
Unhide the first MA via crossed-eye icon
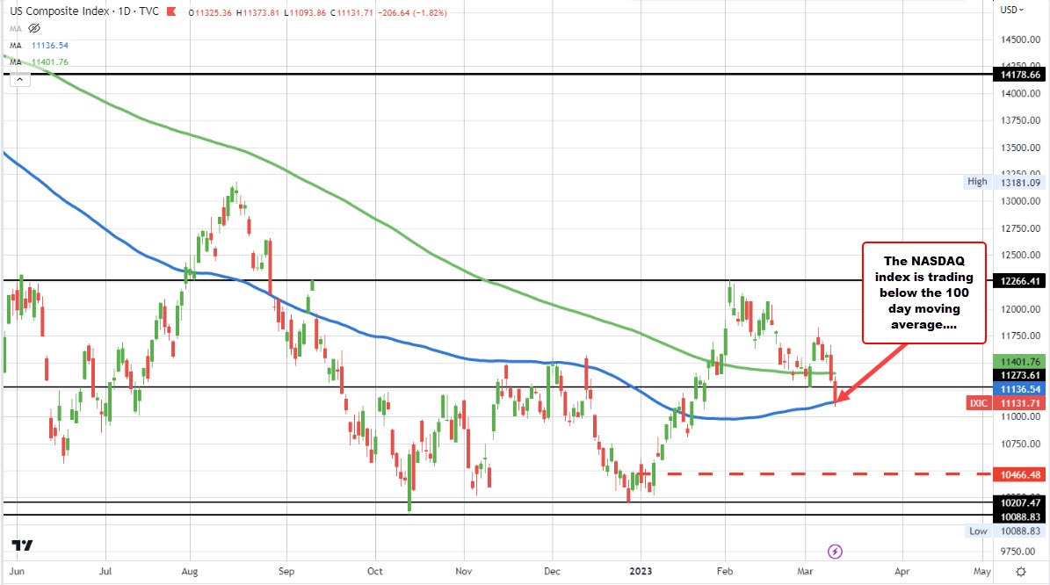click(x=34, y=28)
